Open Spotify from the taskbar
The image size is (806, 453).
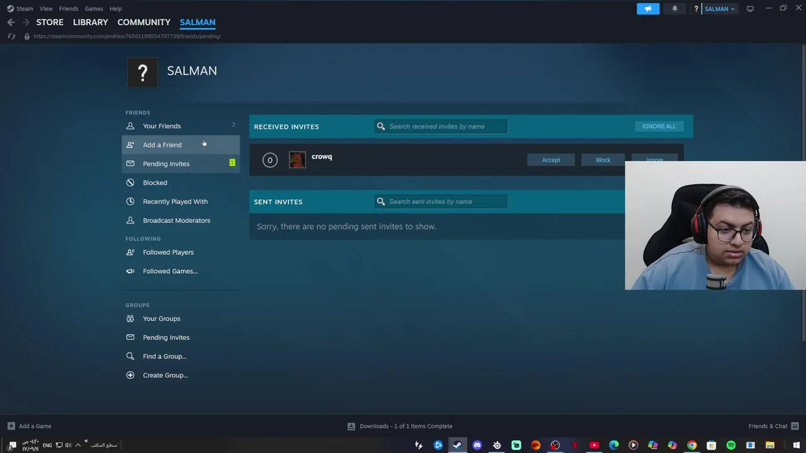pos(731,445)
